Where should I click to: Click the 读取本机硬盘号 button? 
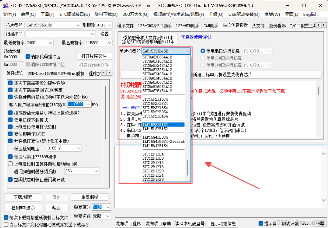190,224
